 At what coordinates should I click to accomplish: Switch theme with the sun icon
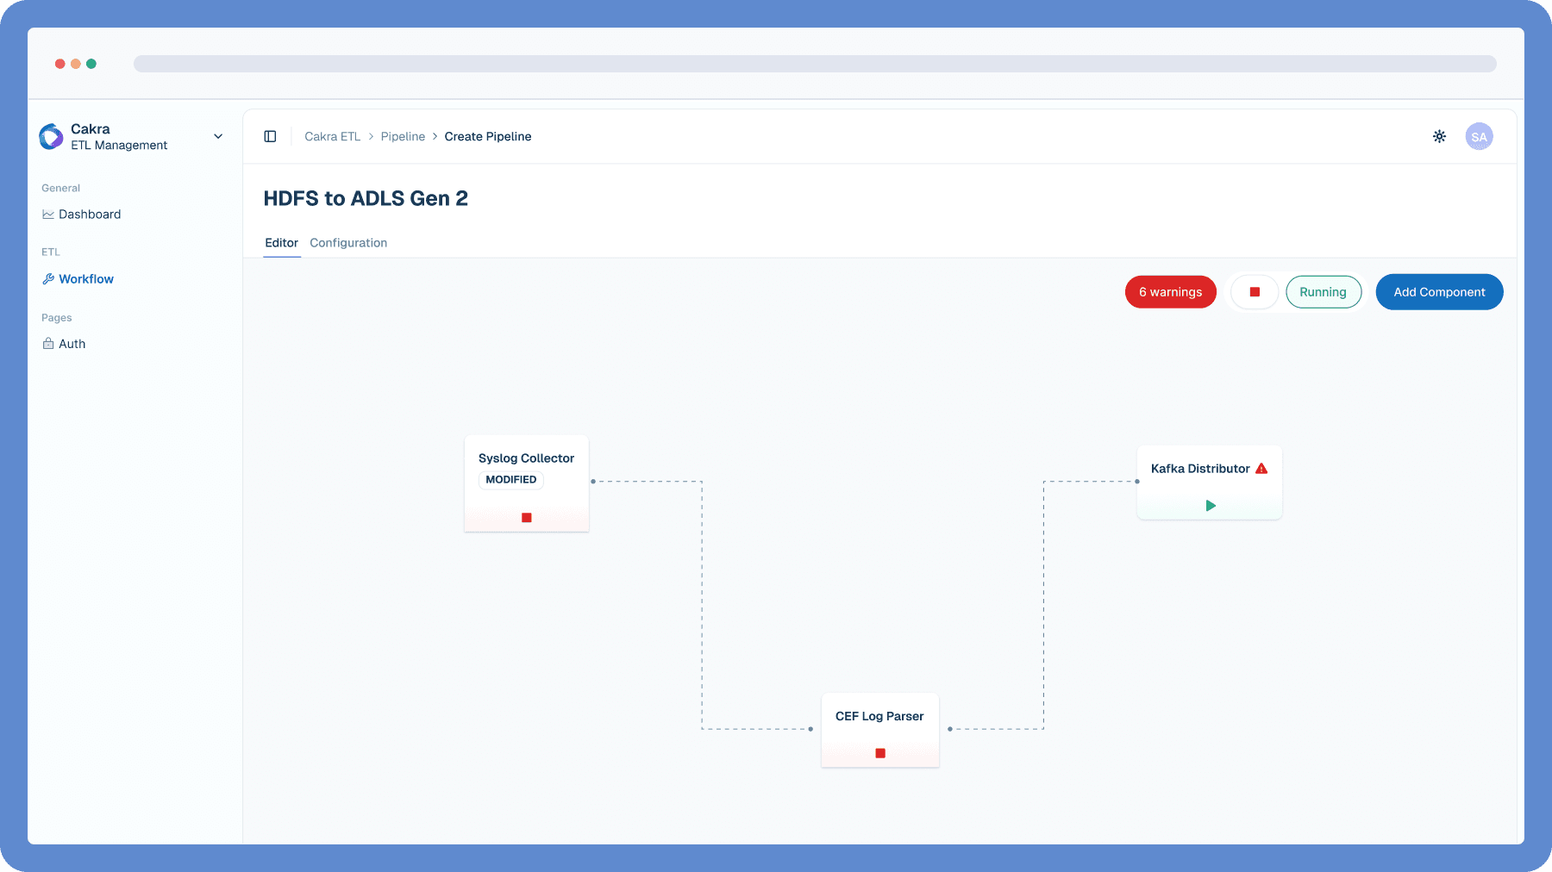(x=1439, y=136)
